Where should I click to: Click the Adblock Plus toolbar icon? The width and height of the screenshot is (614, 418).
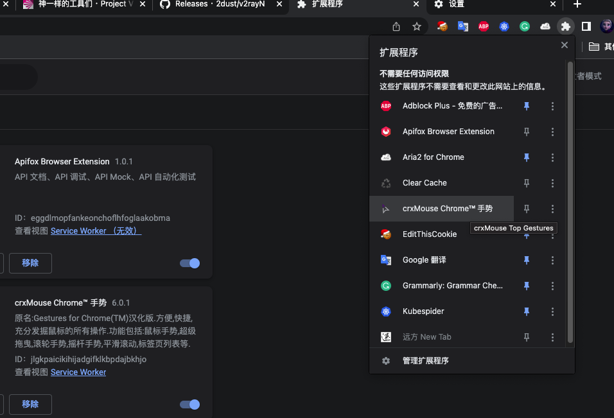(483, 26)
